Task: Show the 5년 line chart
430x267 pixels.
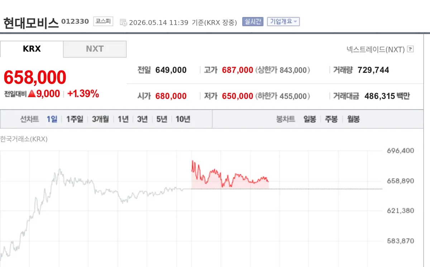Action: (x=162, y=119)
